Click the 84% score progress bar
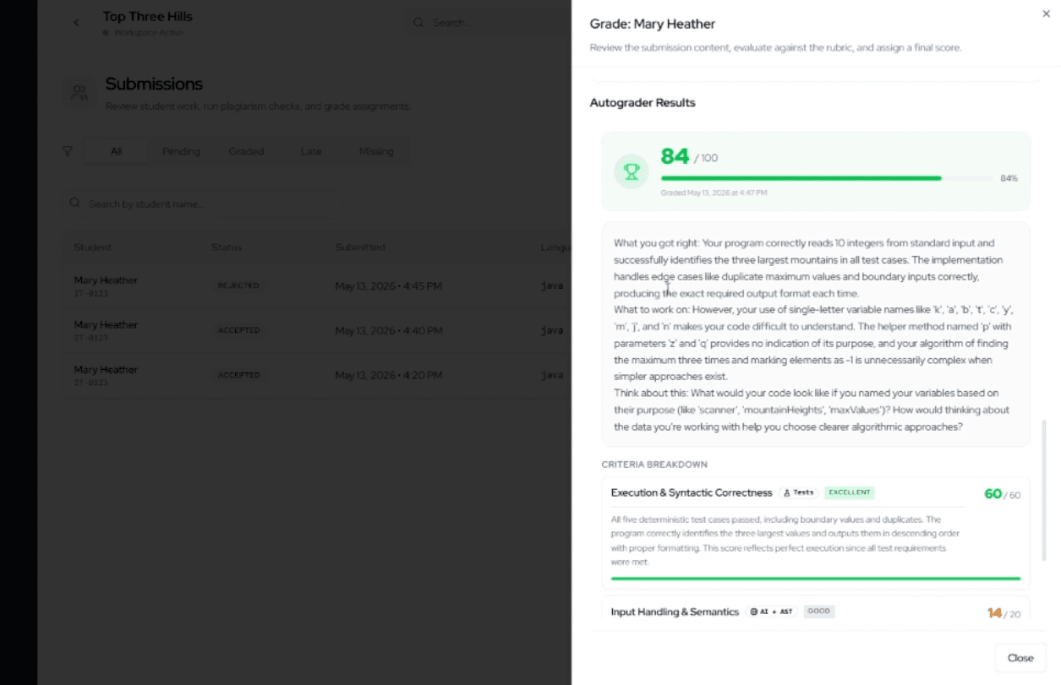The image size is (1061, 685). [827, 178]
